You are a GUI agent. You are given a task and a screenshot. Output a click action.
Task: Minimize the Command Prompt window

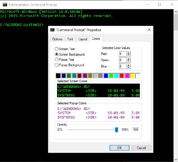[147, 5]
